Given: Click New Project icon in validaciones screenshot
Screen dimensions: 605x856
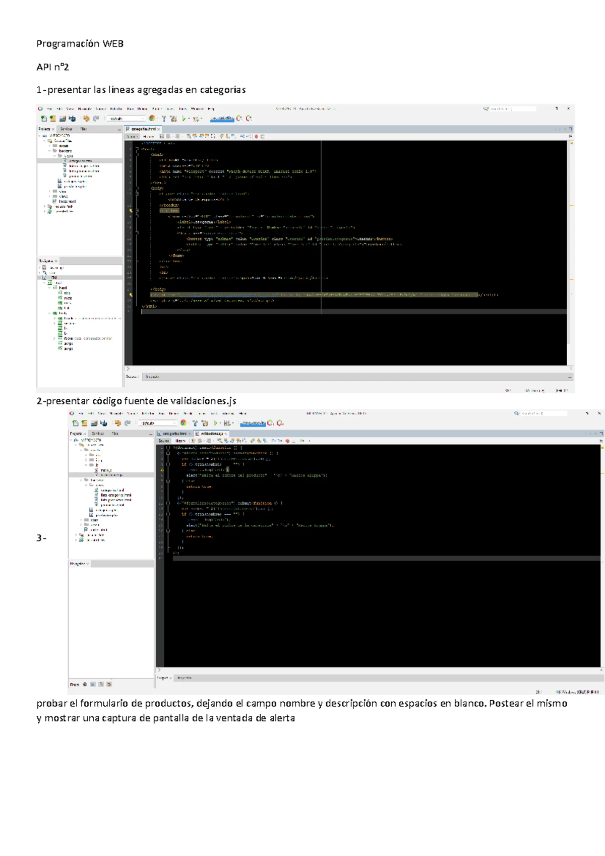Looking at the screenshot, I should coord(84,423).
